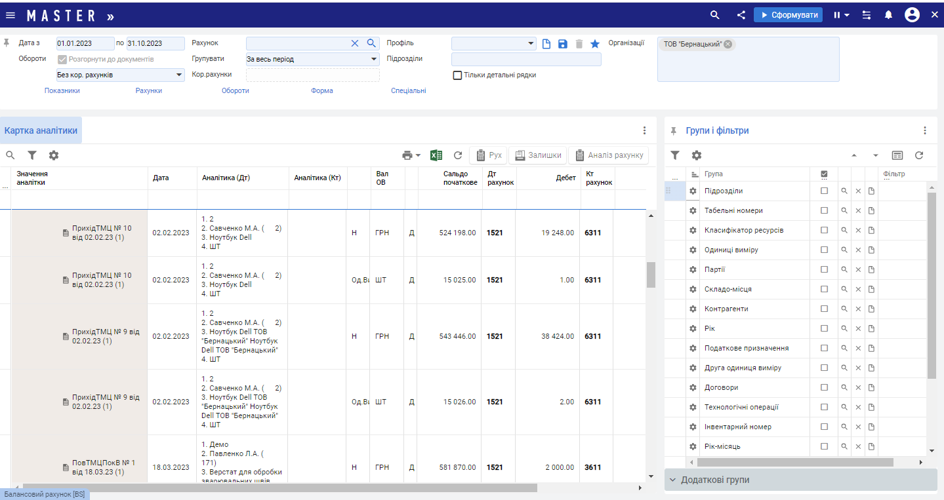Screen dimensions: 944x500
Task: Open the Без кор. рахунків dropdown
Action: pyautogui.click(x=120, y=75)
